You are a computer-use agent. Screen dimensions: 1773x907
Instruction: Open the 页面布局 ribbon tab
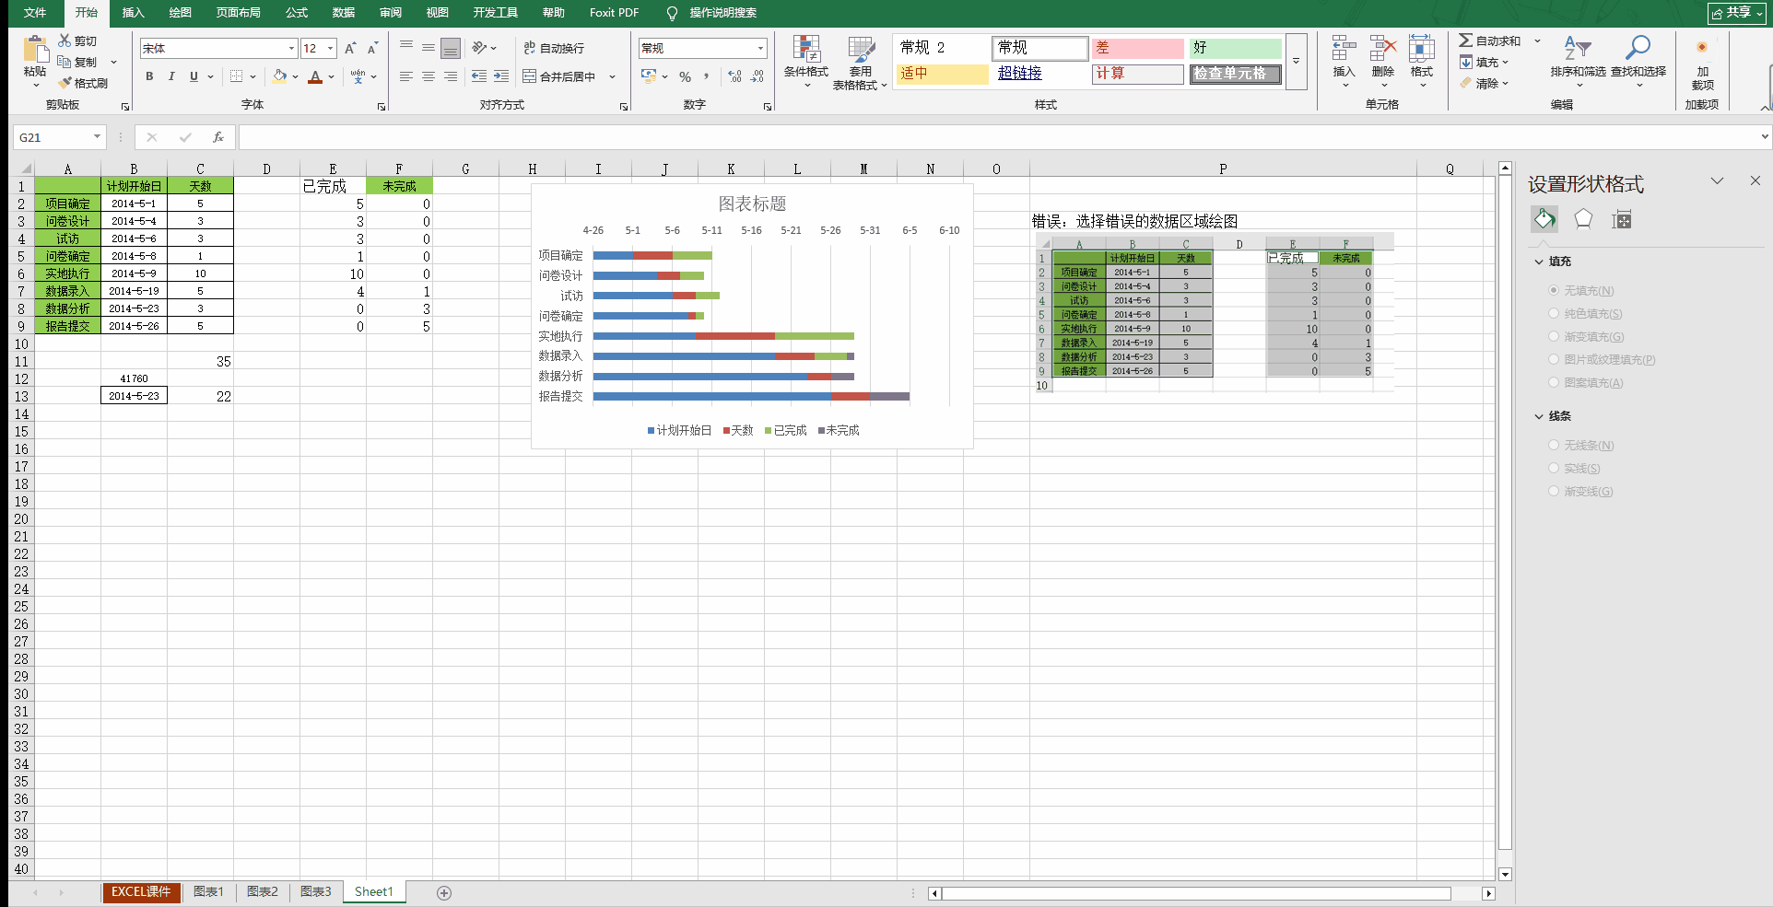coord(238,13)
